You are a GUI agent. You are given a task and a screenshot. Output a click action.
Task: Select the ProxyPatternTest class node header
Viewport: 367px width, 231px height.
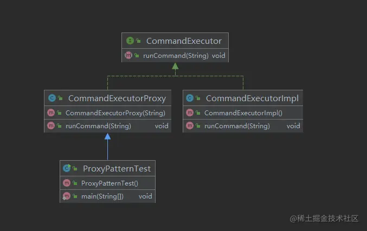[x=107, y=168]
